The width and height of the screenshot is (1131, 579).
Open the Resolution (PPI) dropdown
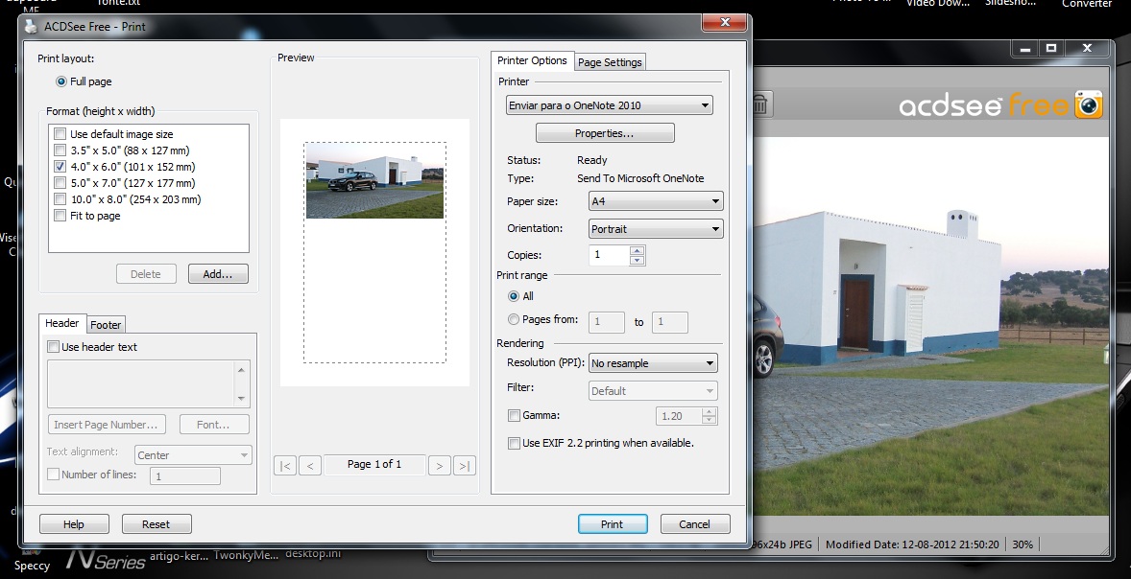(653, 363)
